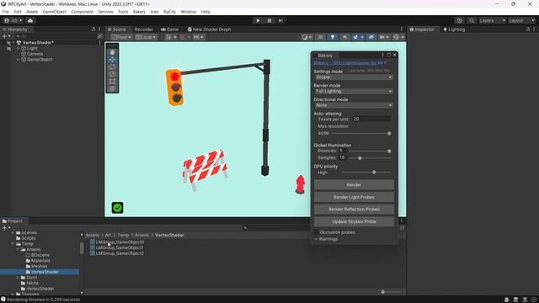Click the Step frame button
539x303 pixels.
coord(280,20)
